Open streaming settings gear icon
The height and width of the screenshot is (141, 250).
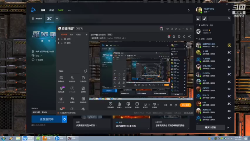[x=176, y=105]
